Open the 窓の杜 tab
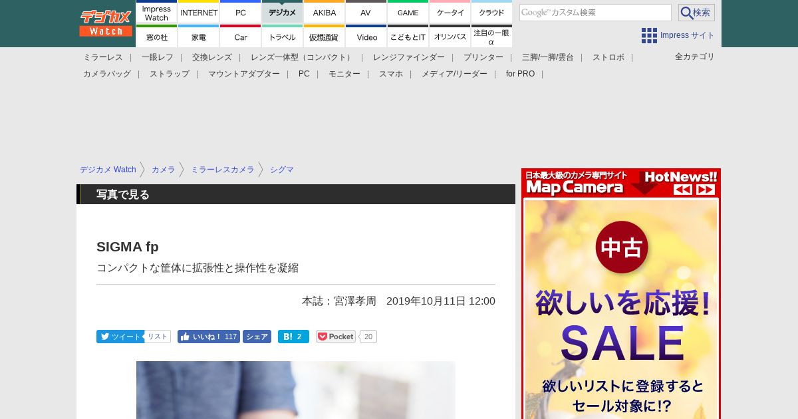 pyautogui.click(x=157, y=37)
